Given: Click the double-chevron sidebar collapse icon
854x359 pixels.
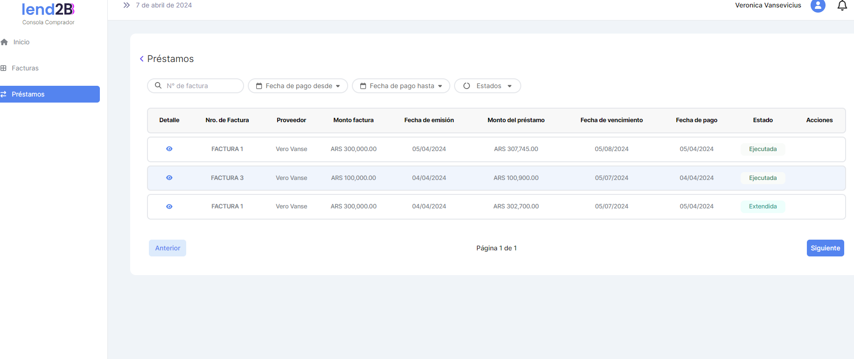Looking at the screenshot, I should 126,5.
